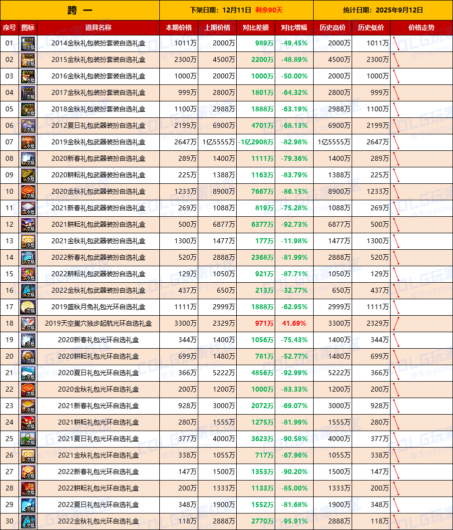This screenshot has width=453, height=530.
Task: Click the icon in row 01
Action: pyautogui.click(x=28, y=43)
